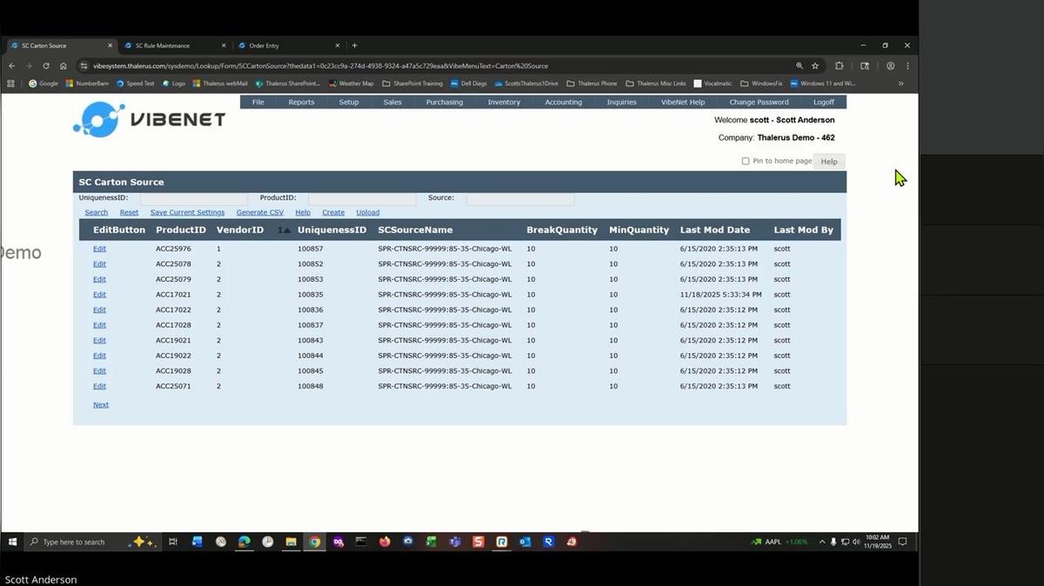The width and height of the screenshot is (1044, 586).
Task: Check the Pin to home page checkbox
Action: click(746, 161)
